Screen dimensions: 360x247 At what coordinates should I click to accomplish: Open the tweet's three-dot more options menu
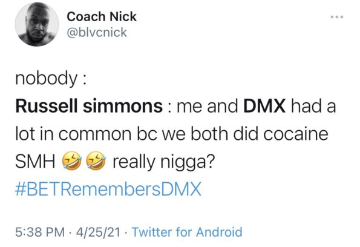[x=337, y=17]
